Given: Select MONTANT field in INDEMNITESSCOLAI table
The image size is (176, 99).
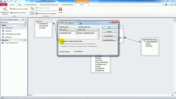Looking at the screenshot, I should (x=149, y=46).
